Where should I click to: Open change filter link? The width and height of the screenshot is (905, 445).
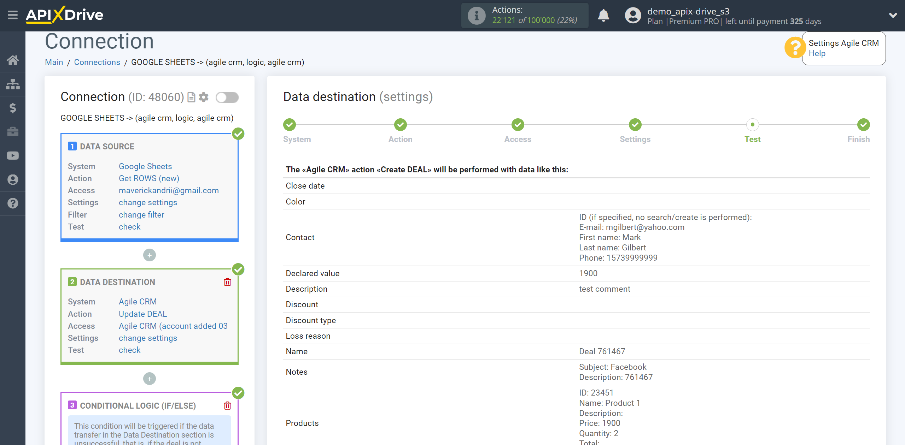point(141,215)
